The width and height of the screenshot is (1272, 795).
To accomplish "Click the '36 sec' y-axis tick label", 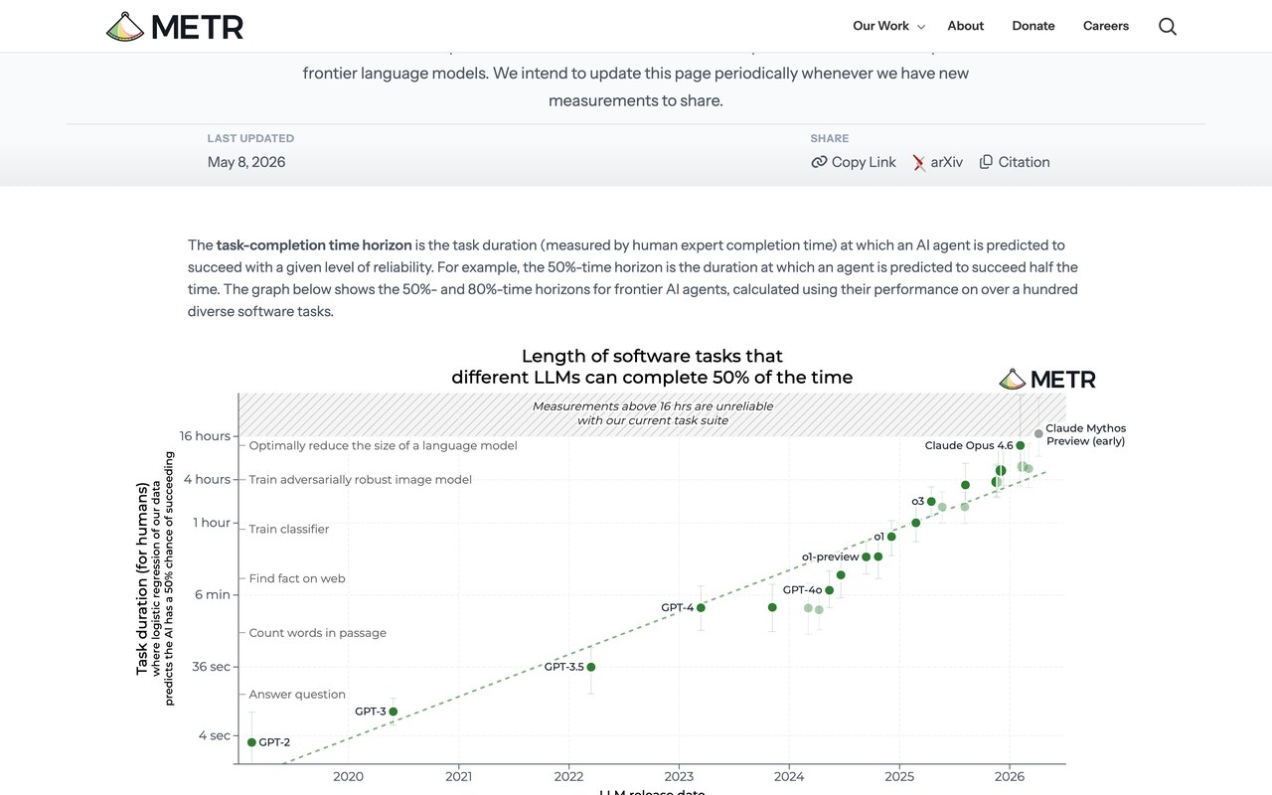I will (x=212, y=666).
